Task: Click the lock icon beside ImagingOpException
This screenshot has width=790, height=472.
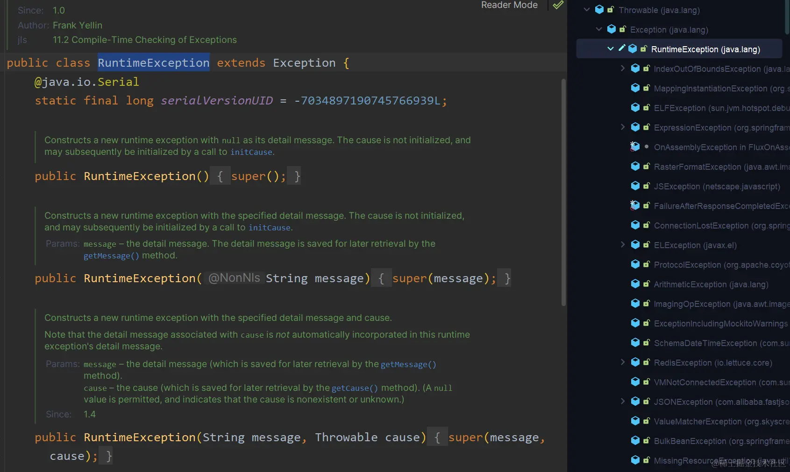Action: (647, 303)
